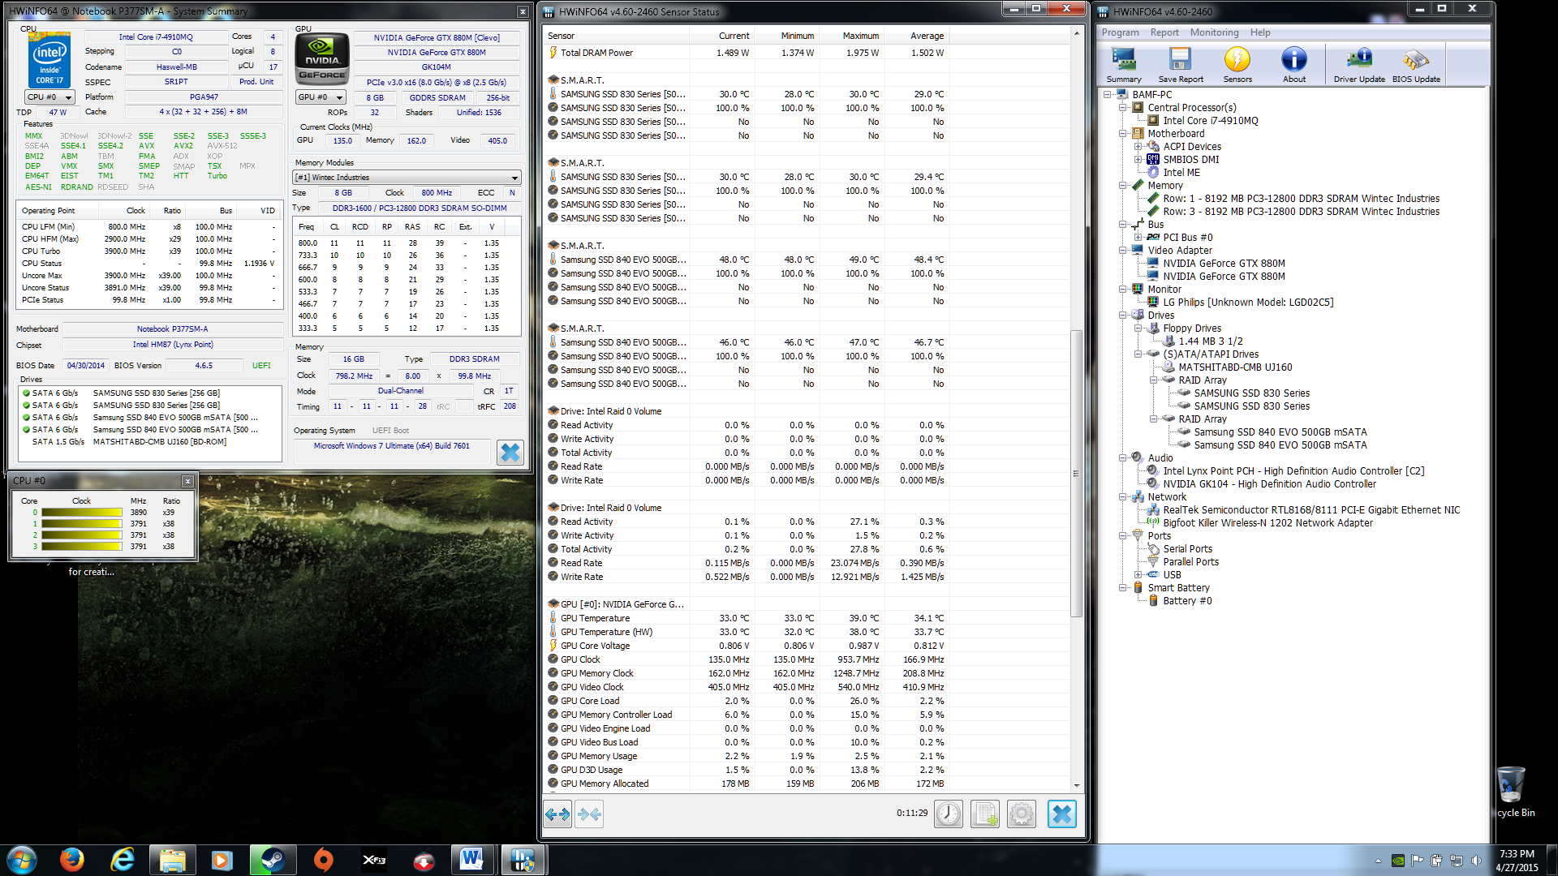Screen dimensions: 1558x876
Task: Open the Report menu
Action: (x=1164, y=32)
